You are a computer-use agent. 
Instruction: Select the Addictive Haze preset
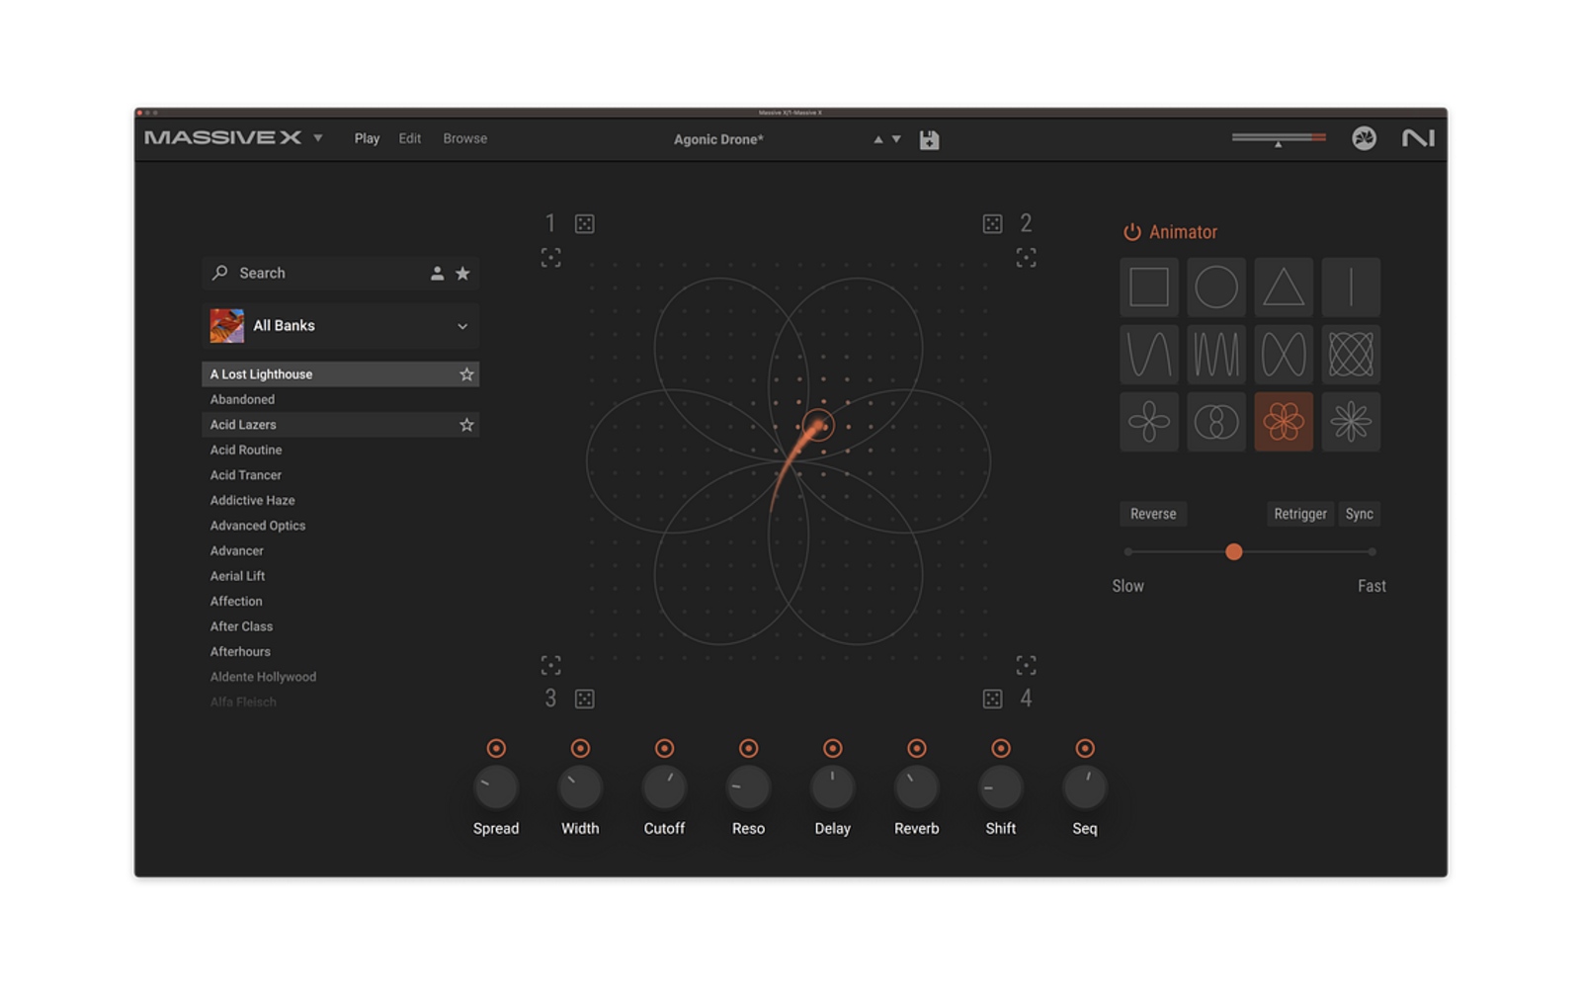pyautogui.click(x=341, y=501)
